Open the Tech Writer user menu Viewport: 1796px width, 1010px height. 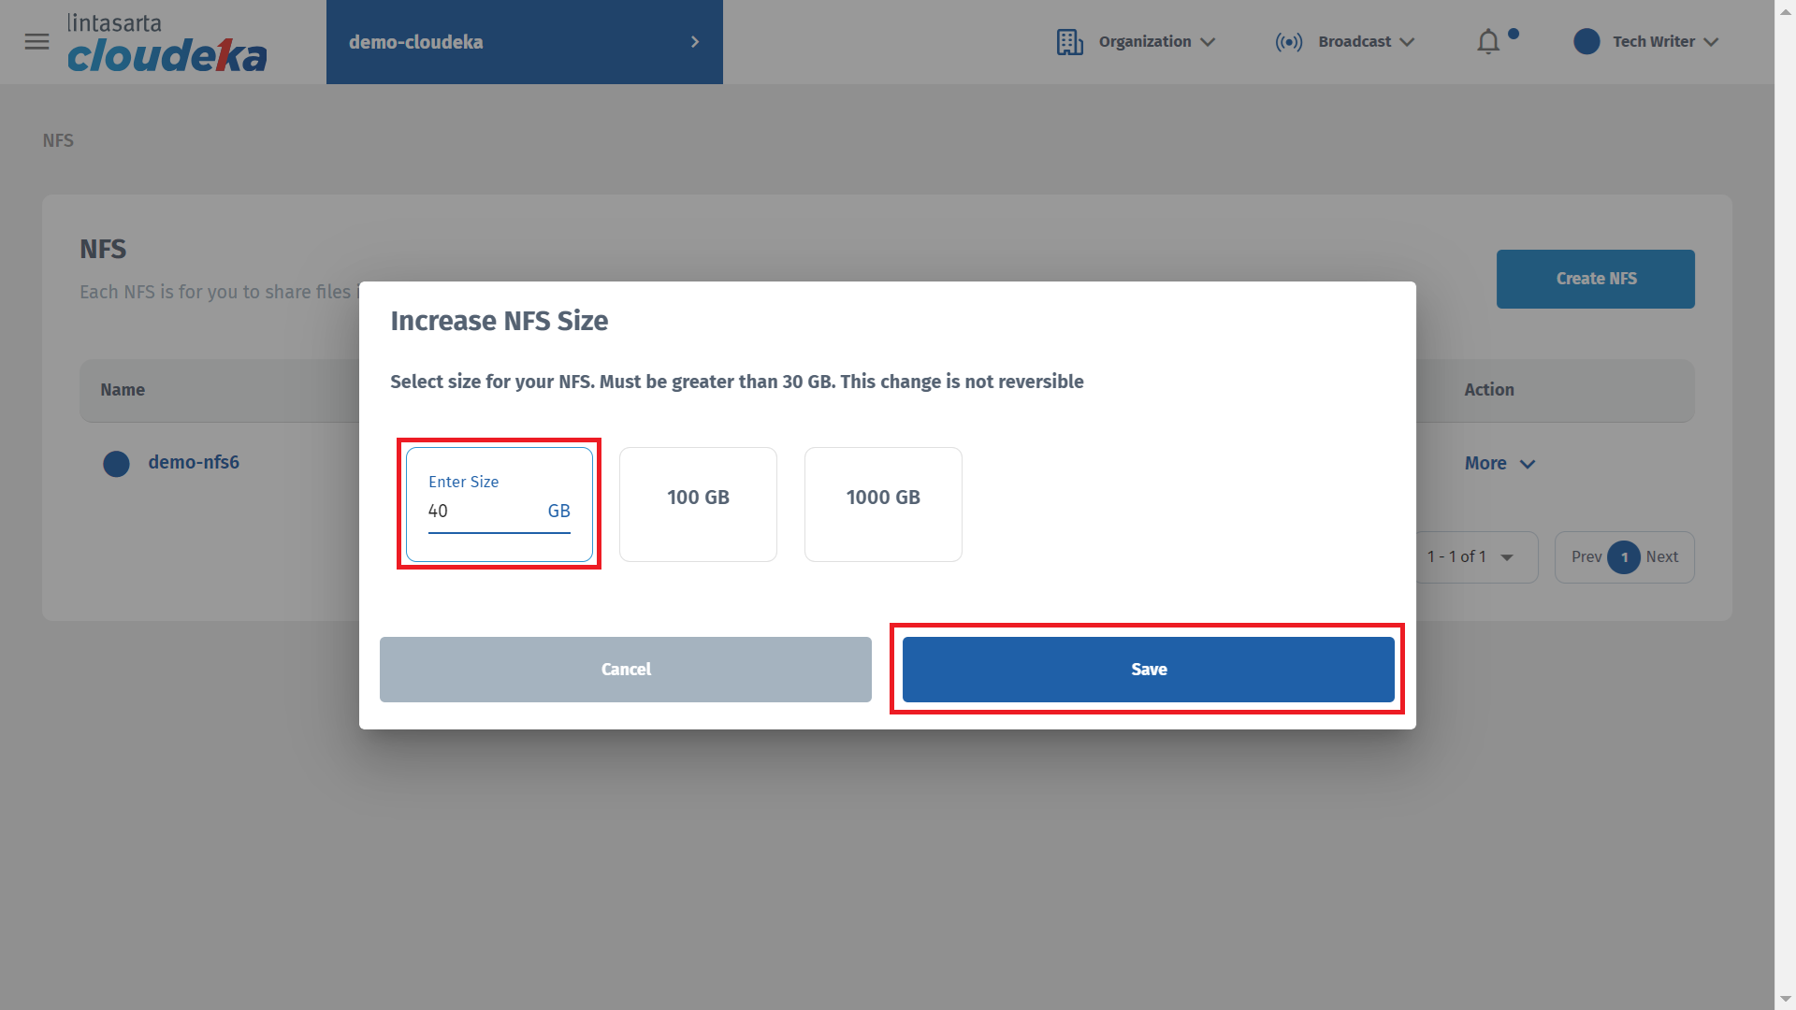click(x=1665, y=42)
